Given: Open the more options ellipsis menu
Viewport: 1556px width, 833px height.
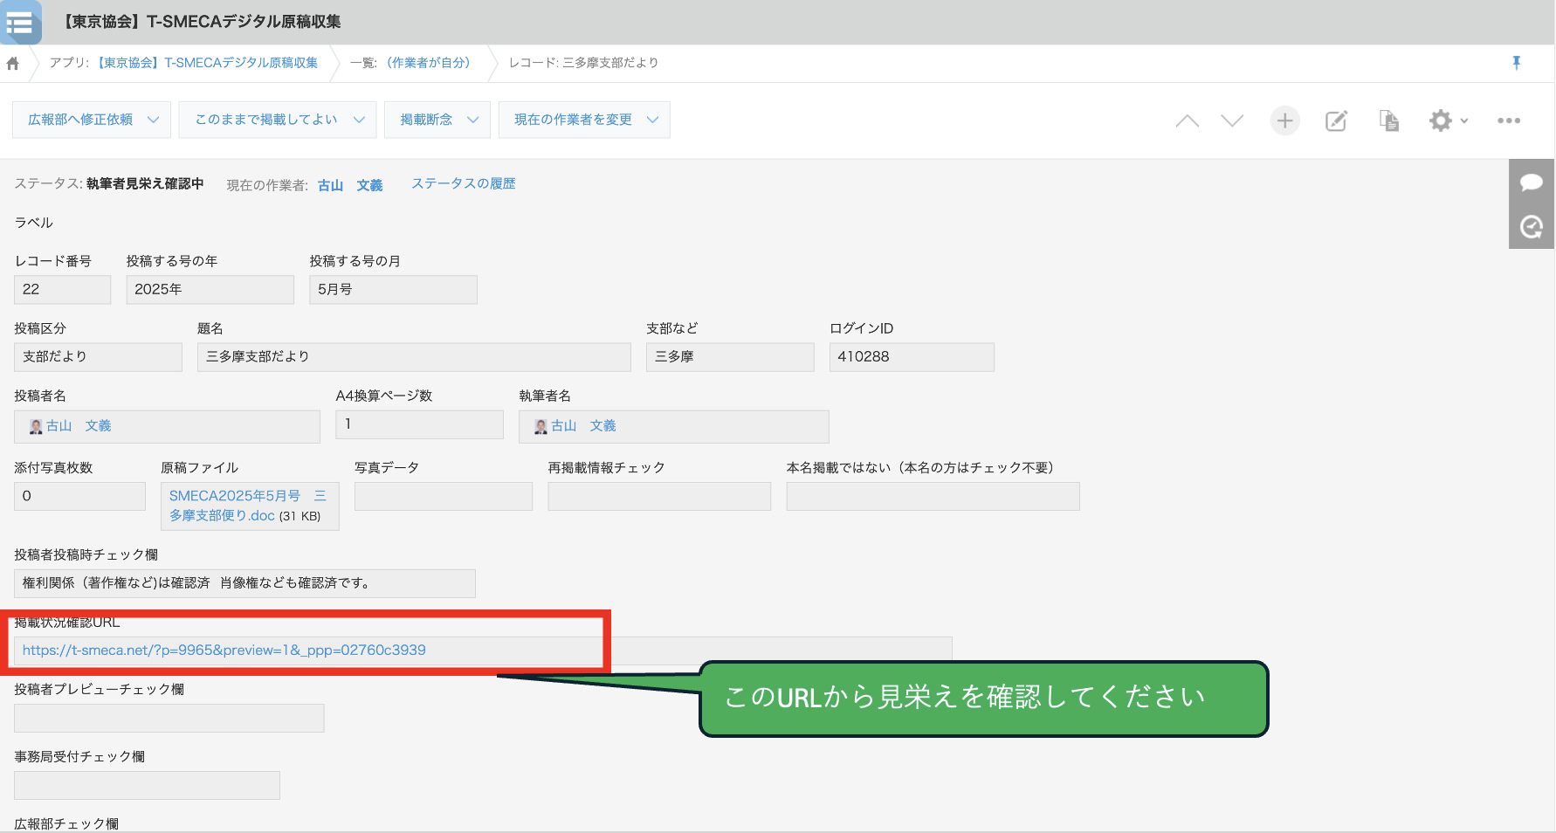Looking at the screenshot, I should 1509,120.
